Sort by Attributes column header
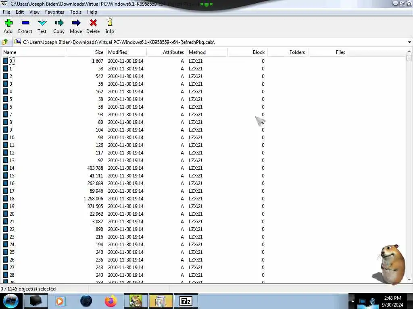This screenshot has height=309, width=413. pyautogui.click(x=167, y=52)
